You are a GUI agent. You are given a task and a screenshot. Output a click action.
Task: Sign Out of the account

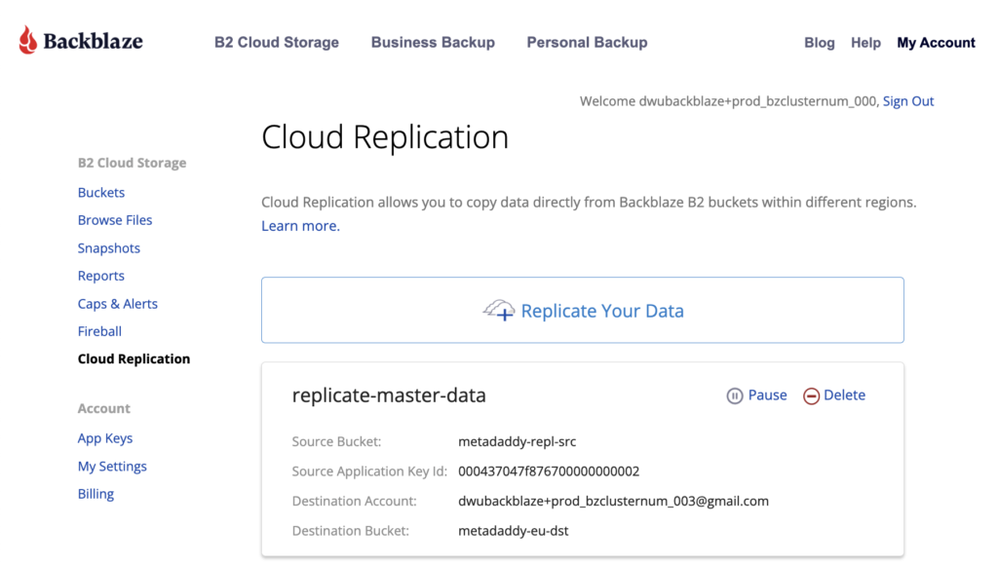tap(907, 101)
